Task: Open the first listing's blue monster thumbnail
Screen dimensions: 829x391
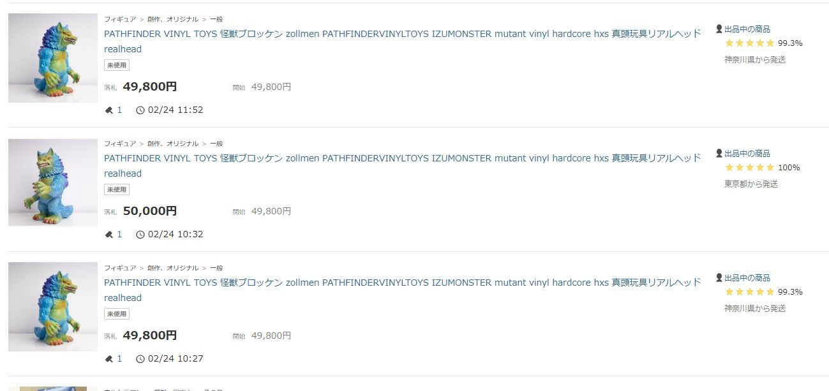Action: coord(53,58)
